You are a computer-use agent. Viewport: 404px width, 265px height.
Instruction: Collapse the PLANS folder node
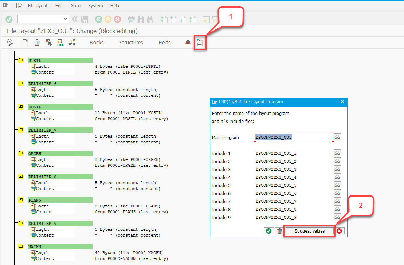tap(21, 200)
